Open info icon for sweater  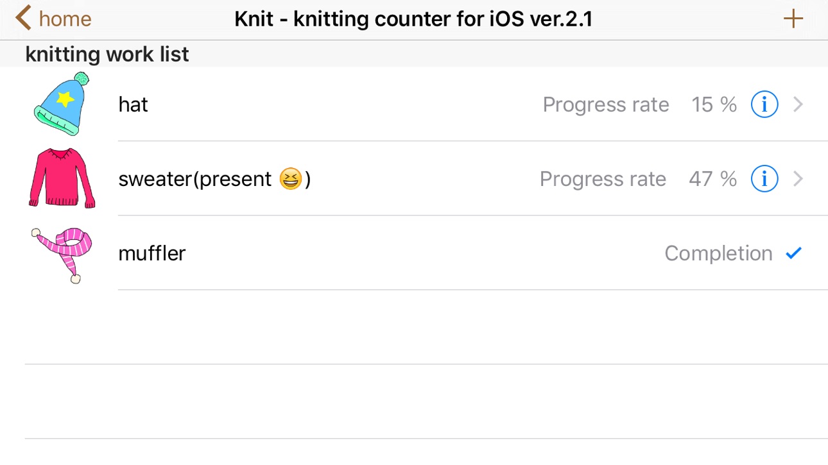[x=764, y=178]
